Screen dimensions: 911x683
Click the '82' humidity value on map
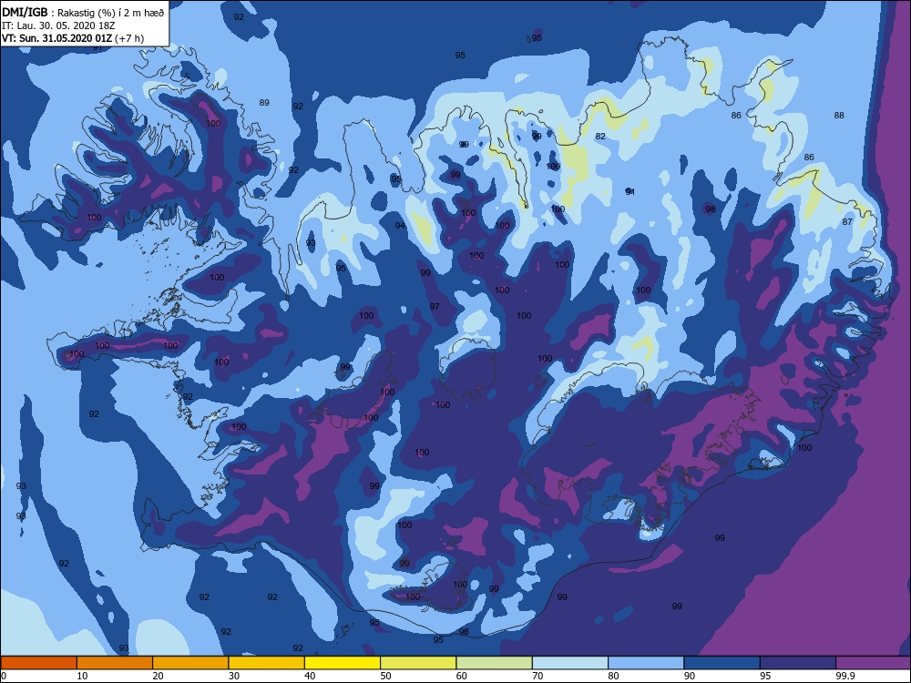click(600, 137)
